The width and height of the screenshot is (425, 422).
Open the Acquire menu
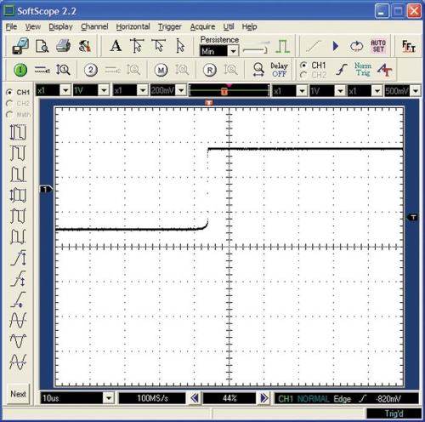(x=202, y=26)
